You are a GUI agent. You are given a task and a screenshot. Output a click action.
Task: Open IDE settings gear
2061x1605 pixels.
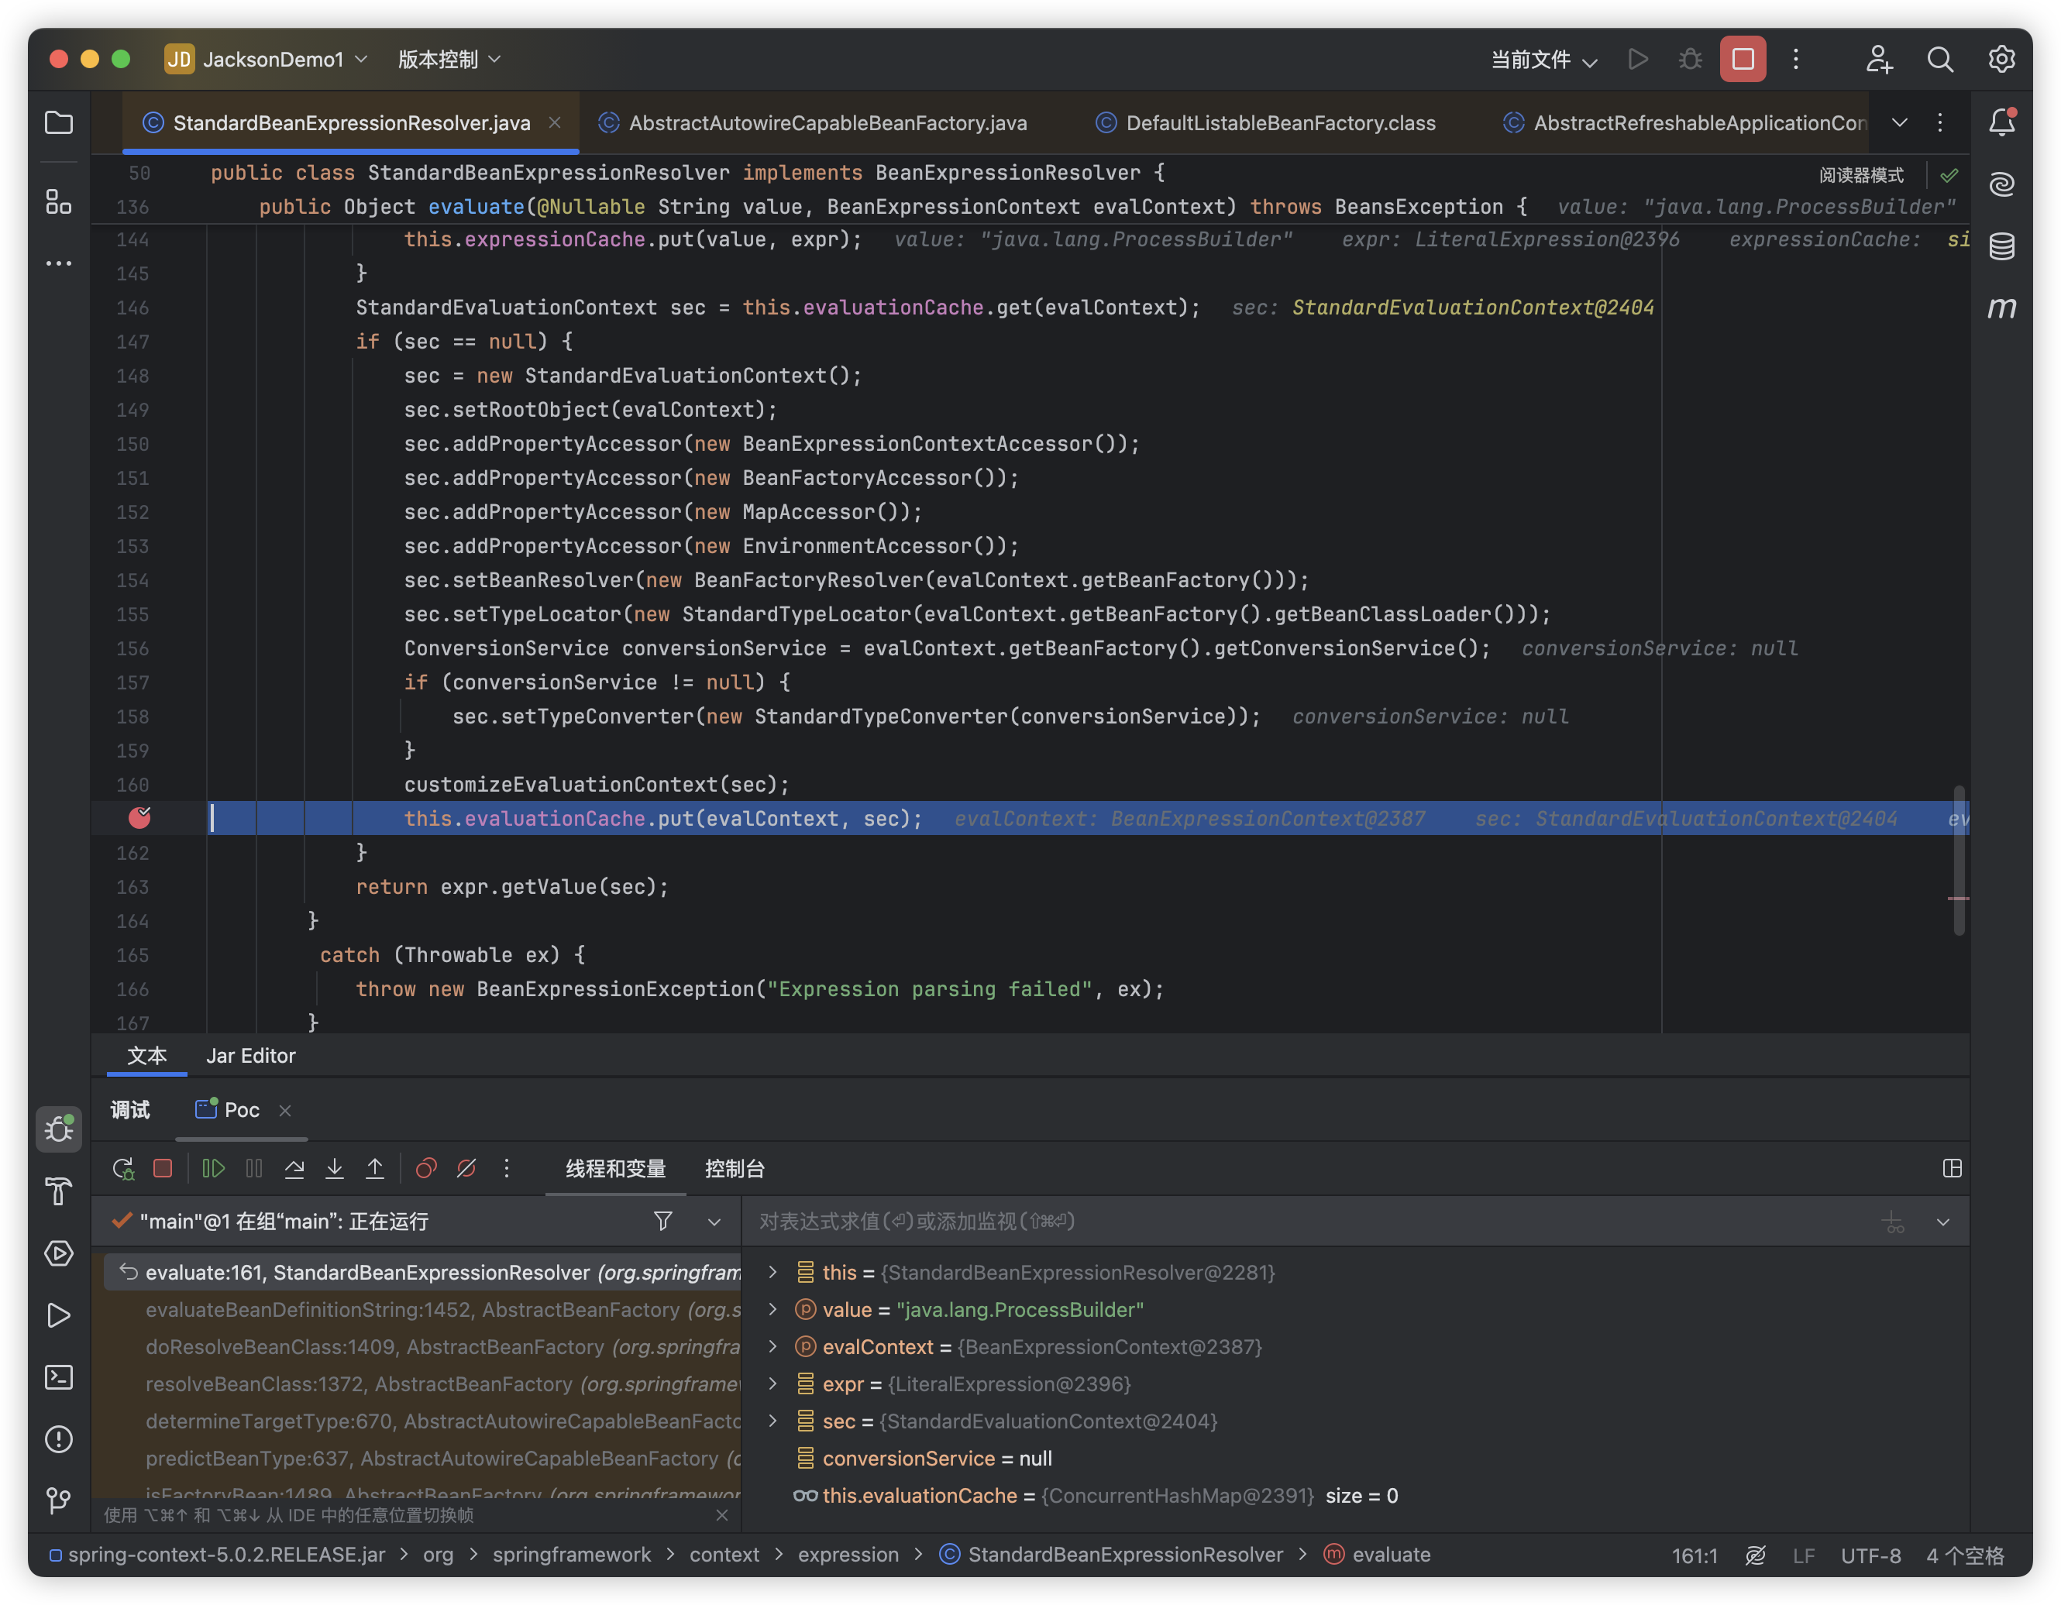click(x=2001, y=60)
